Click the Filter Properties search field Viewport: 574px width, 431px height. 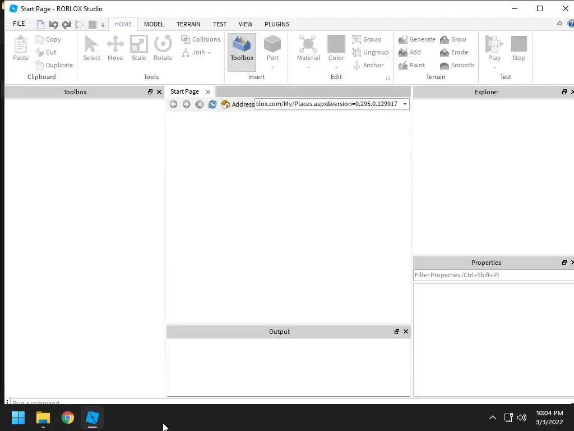[493, 275]
